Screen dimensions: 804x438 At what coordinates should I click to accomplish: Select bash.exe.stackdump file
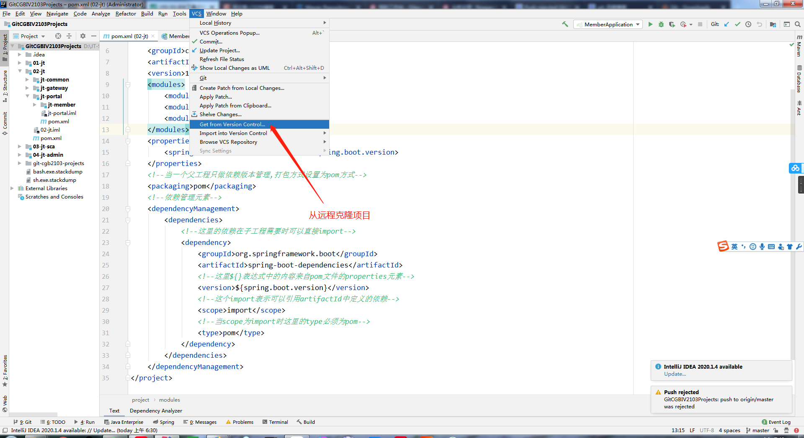pyautogui.click(x=54, y=171)
